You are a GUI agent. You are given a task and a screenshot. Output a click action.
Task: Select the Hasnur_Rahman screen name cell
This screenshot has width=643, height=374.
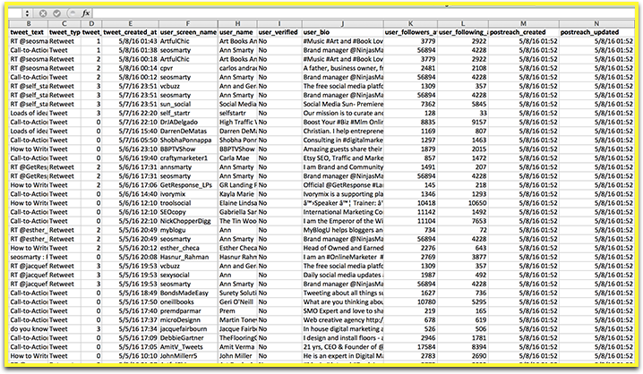coord(188,258)
